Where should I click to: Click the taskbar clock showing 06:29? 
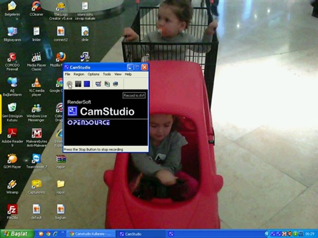coord(310,234)
